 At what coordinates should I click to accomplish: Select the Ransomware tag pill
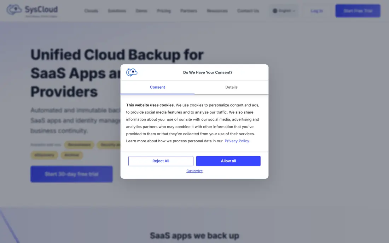coord(79,145)
